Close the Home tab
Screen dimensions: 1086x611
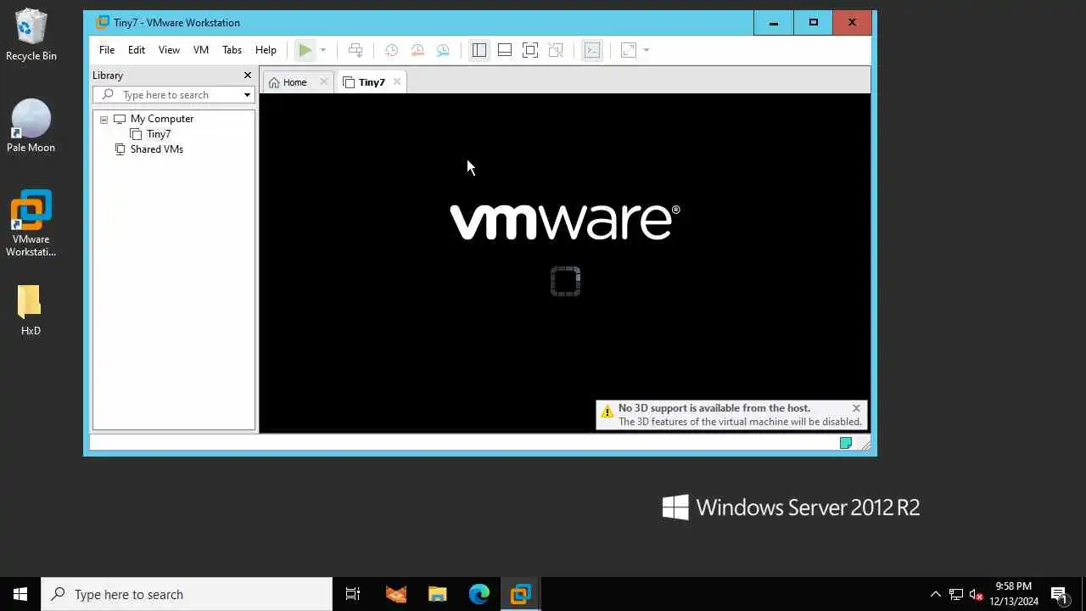pyautogui.click(x=323, y=82)
